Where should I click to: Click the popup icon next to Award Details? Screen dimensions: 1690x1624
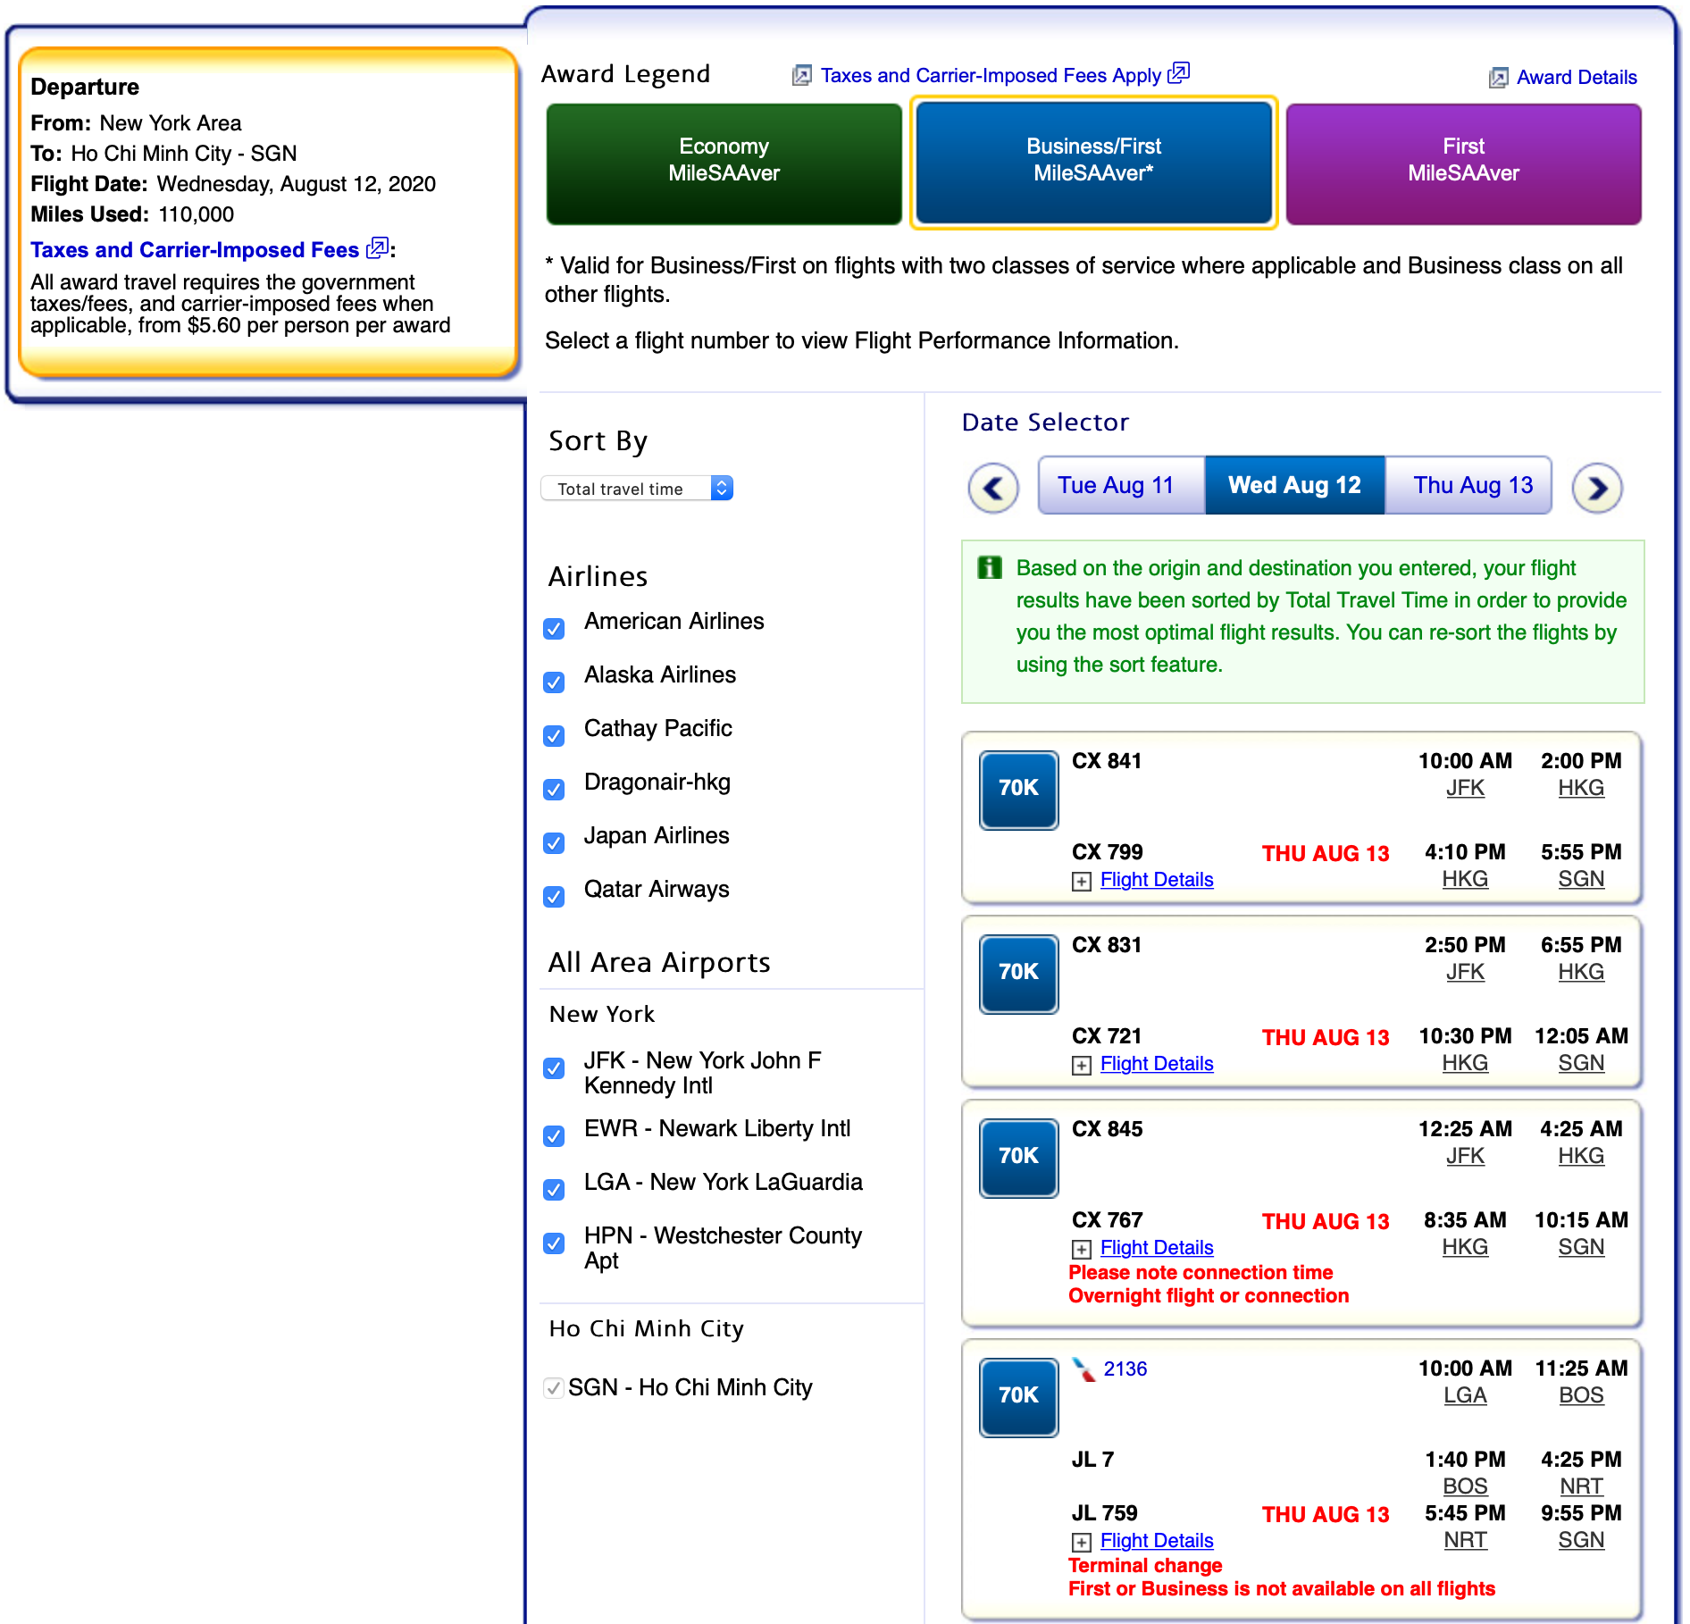[x=1498, y=78]
